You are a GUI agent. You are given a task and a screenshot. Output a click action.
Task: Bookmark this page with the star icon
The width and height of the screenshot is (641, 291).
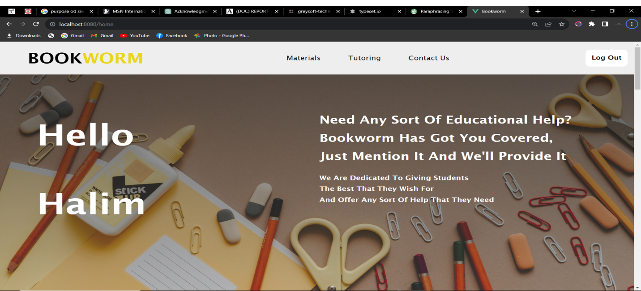click(561, 24)
